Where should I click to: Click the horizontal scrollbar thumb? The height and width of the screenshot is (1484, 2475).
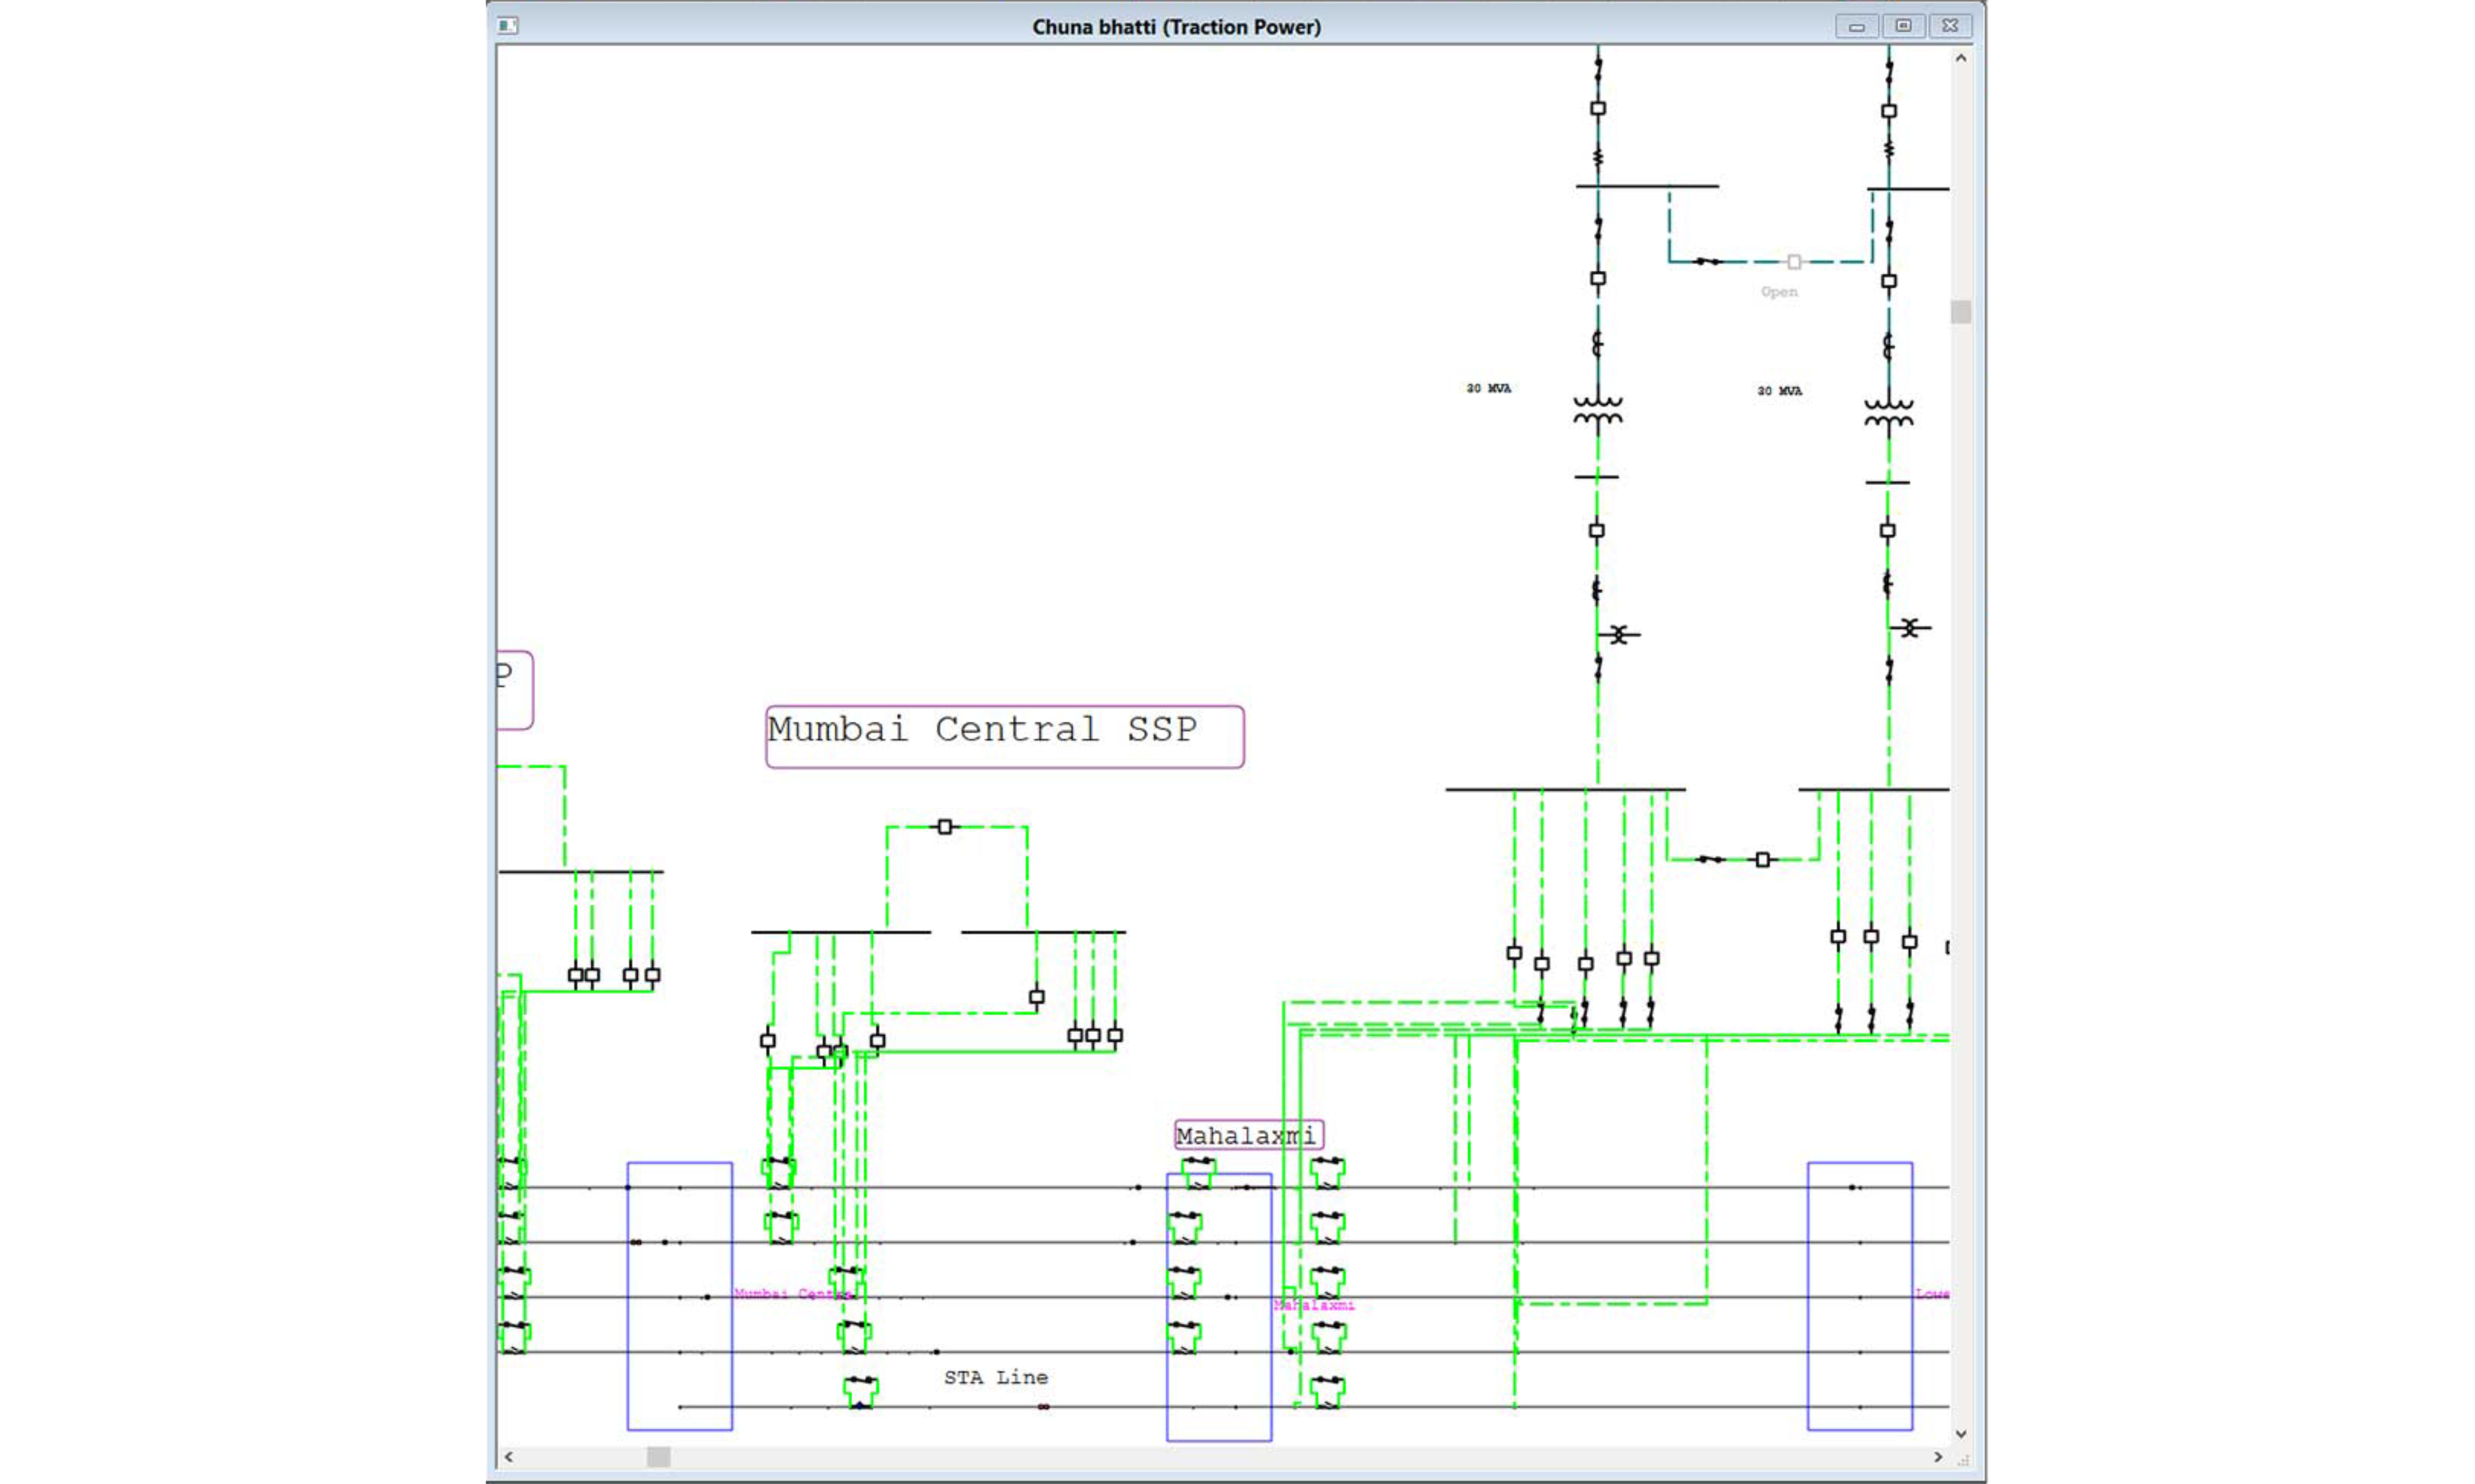click(x=657, y=1457)
